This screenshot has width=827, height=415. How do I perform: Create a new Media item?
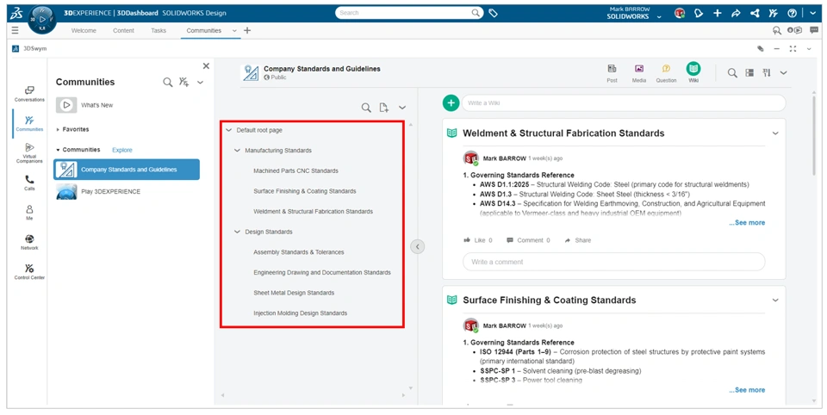[x=638, y=73]
